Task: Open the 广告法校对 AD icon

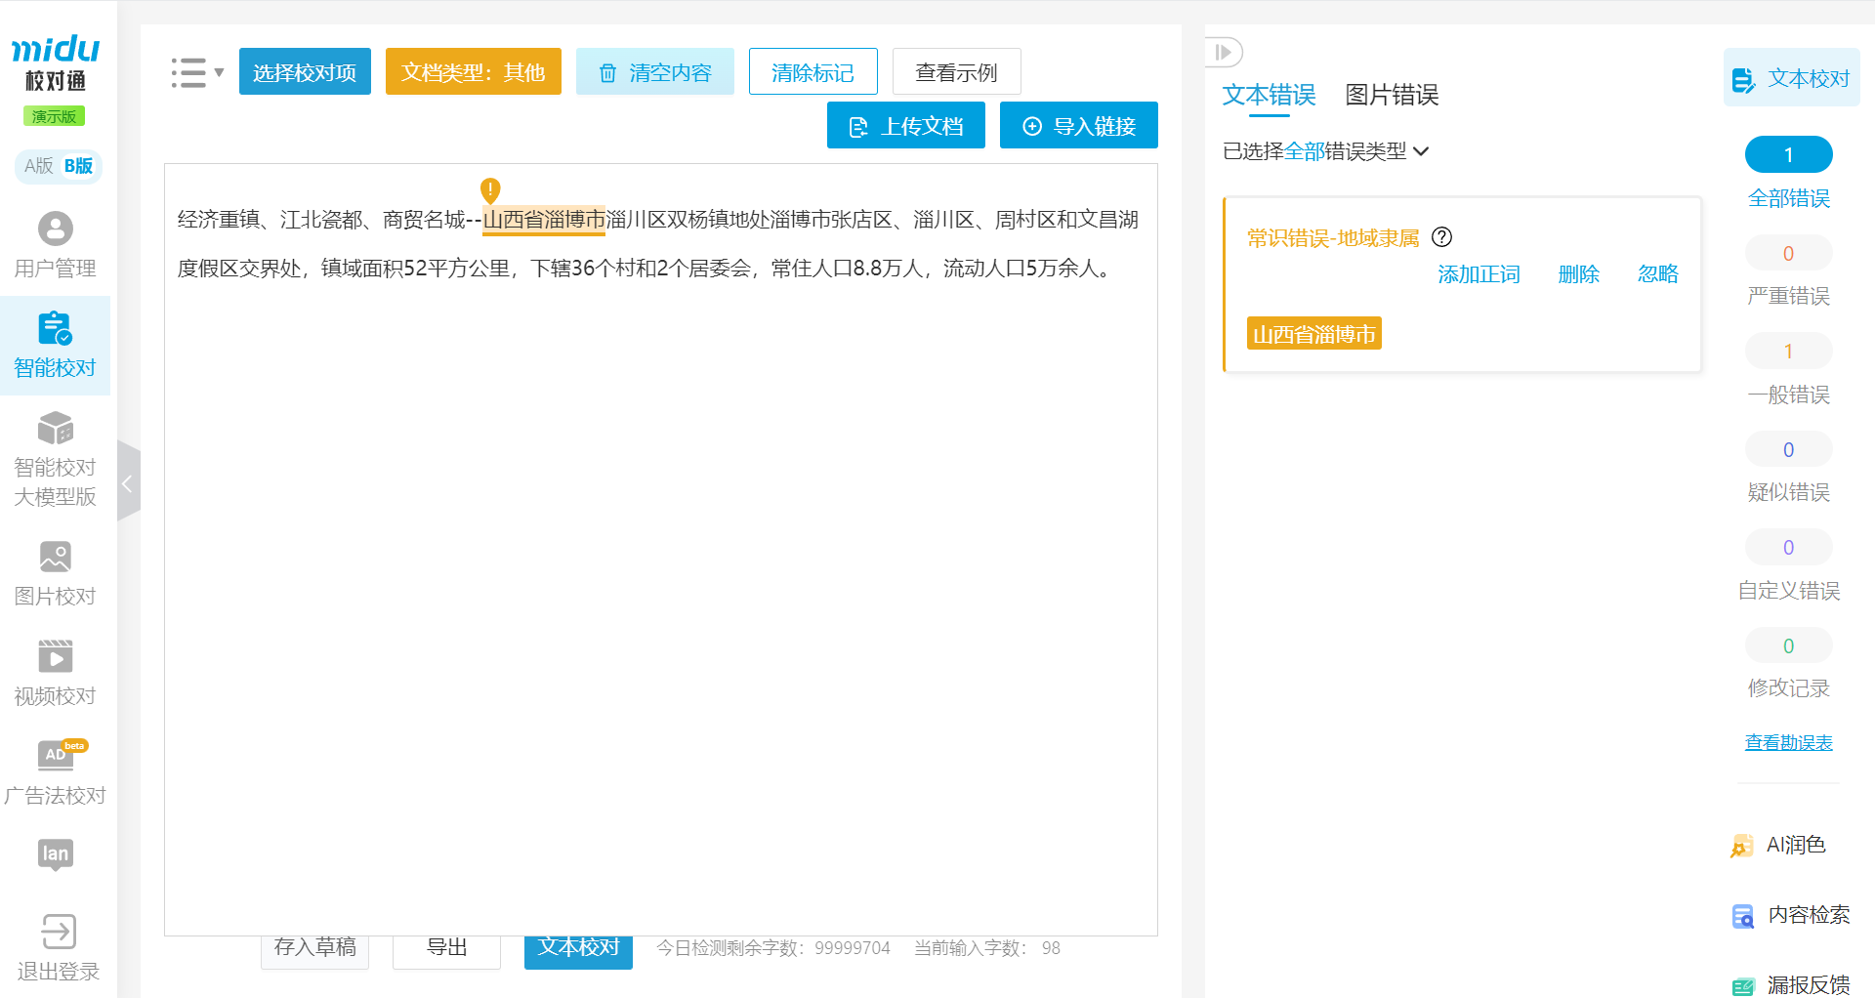Action: point(57,755)
